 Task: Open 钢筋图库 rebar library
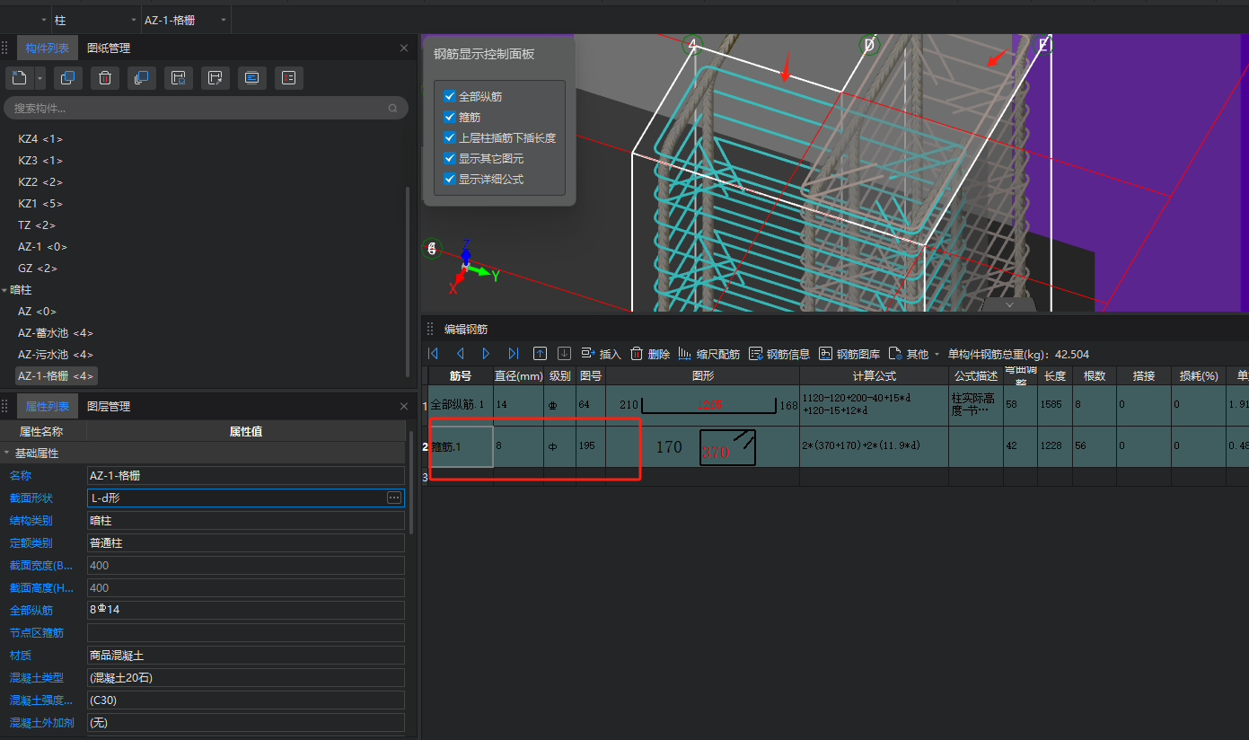[x=849, y=354]
